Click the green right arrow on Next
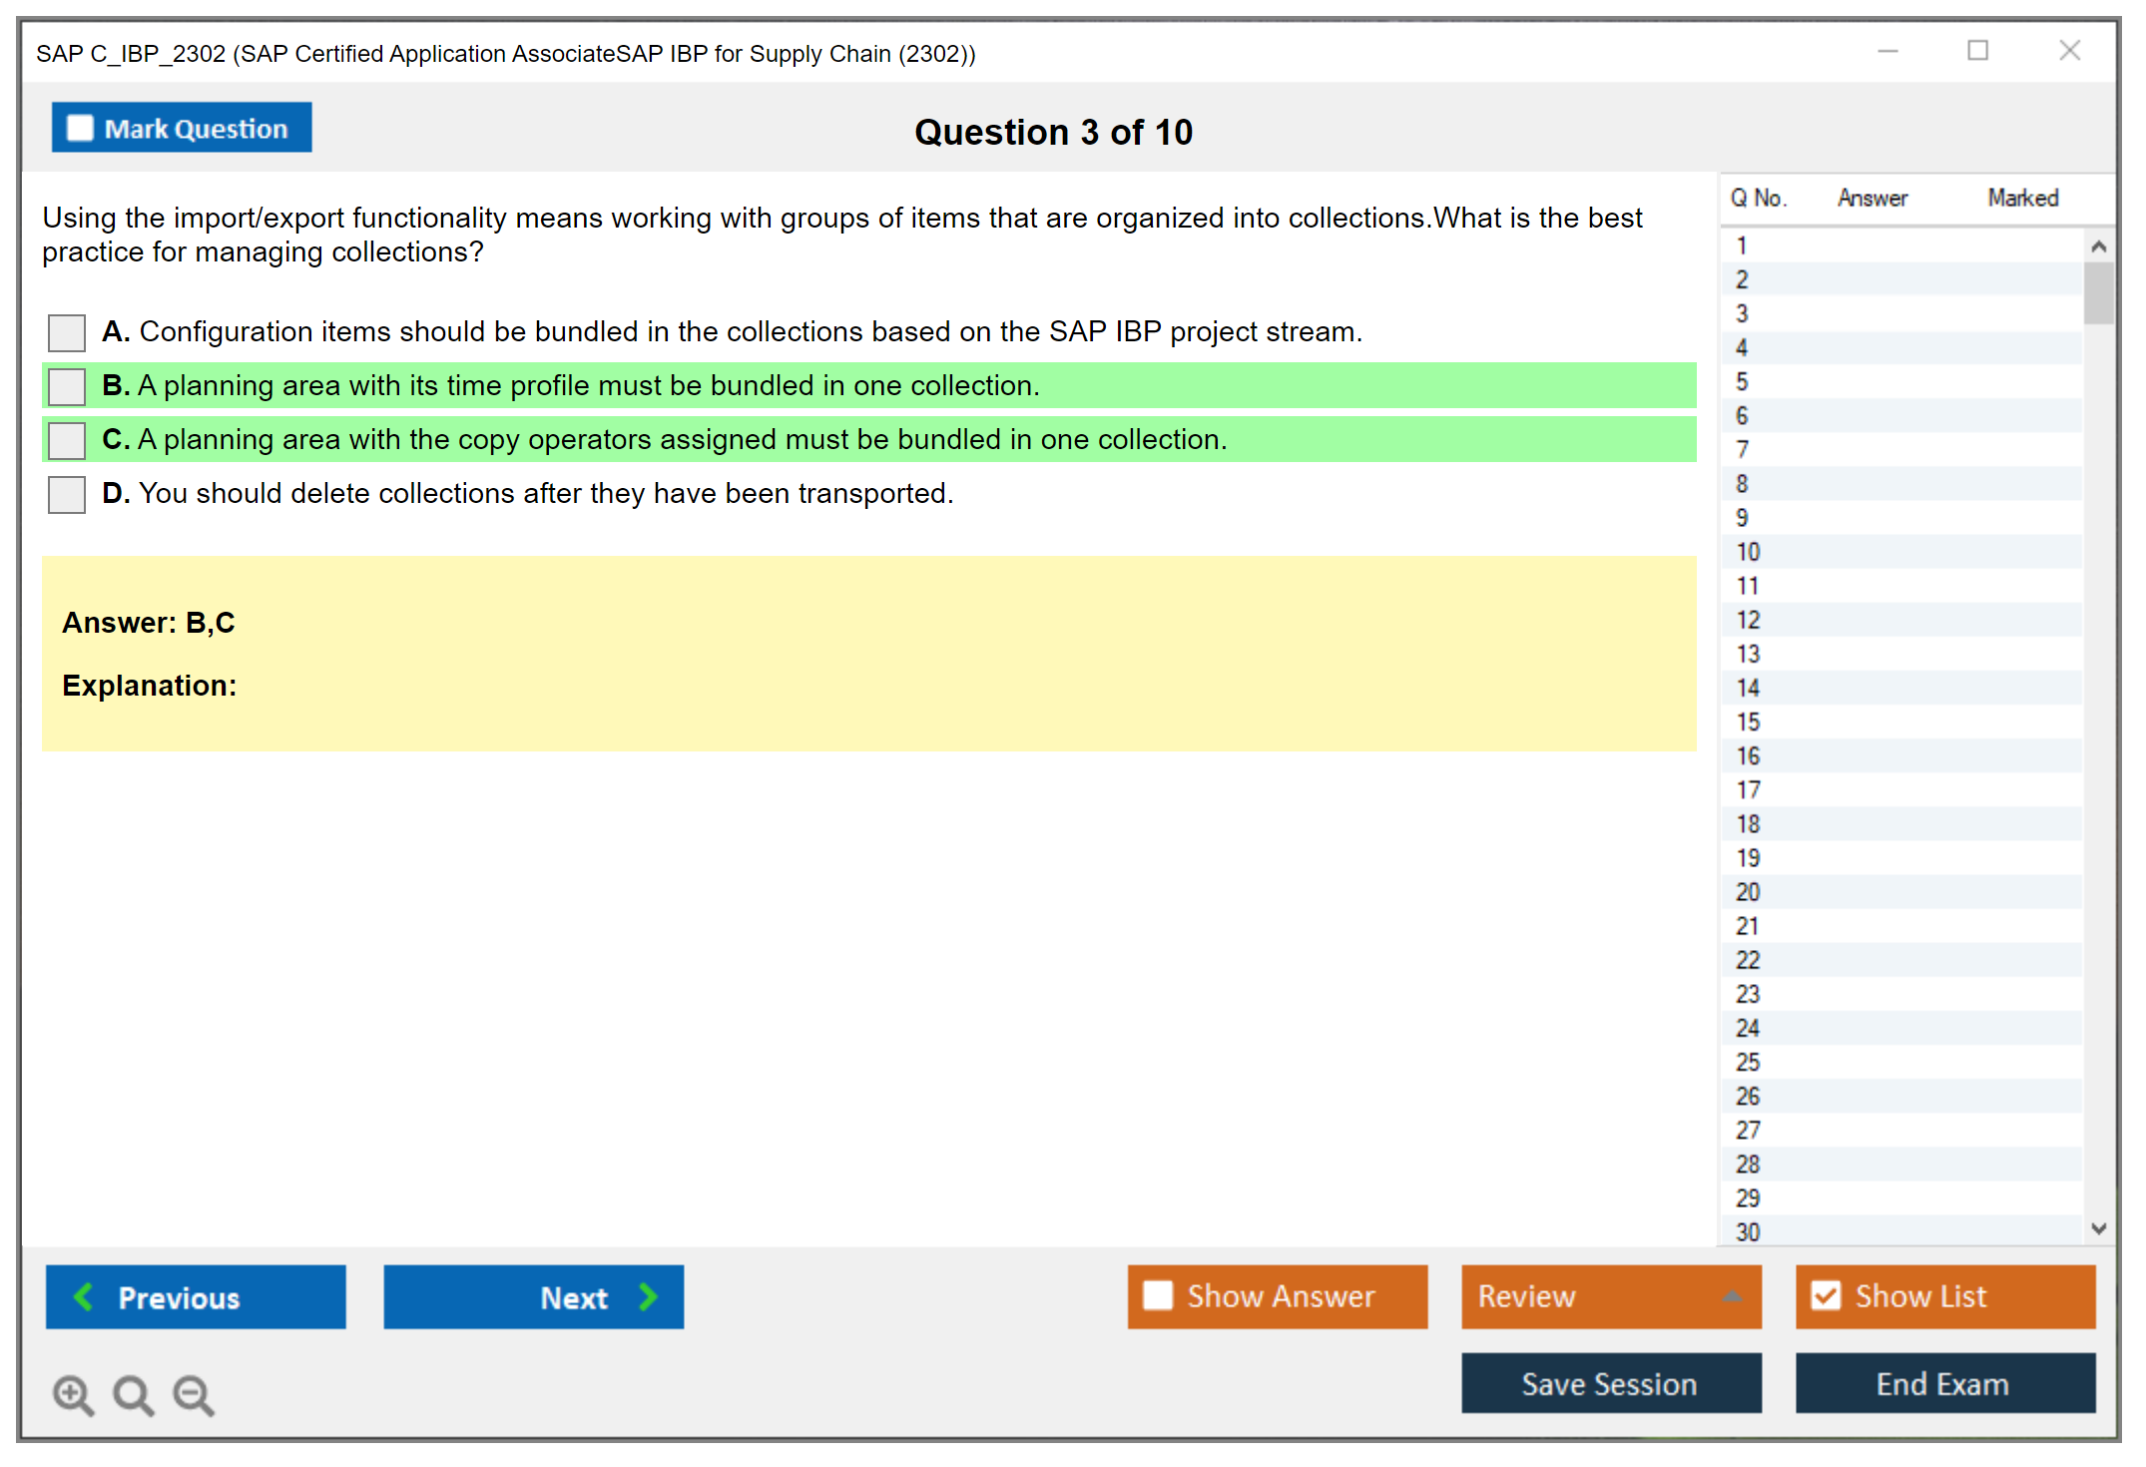Screen dimensions: 2146x1467 click(649, 1296)
